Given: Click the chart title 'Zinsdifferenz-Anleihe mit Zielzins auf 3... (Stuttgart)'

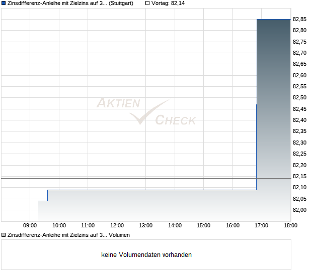Looking at the screenshot, I should coord(70,4).
